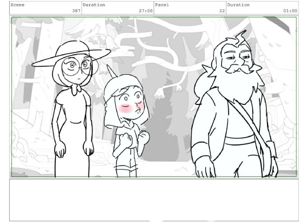Click the Panel label in header
Image resolution: width=308 pixels, height=222 pixels.
point(162,5)
